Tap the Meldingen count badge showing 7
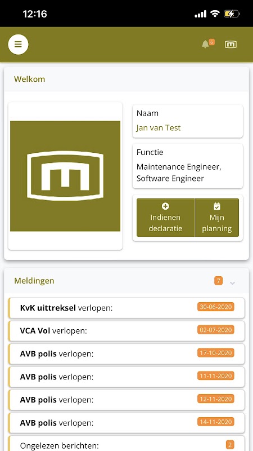Viewport: 253px width, 451px height. pyautogui.click(x=218, y=280)
